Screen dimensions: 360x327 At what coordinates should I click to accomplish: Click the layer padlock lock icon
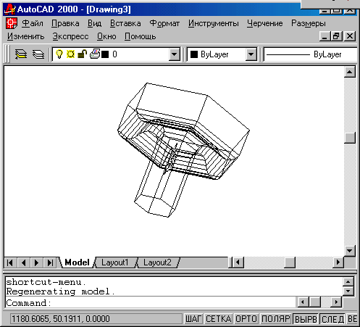coord(83,54)
